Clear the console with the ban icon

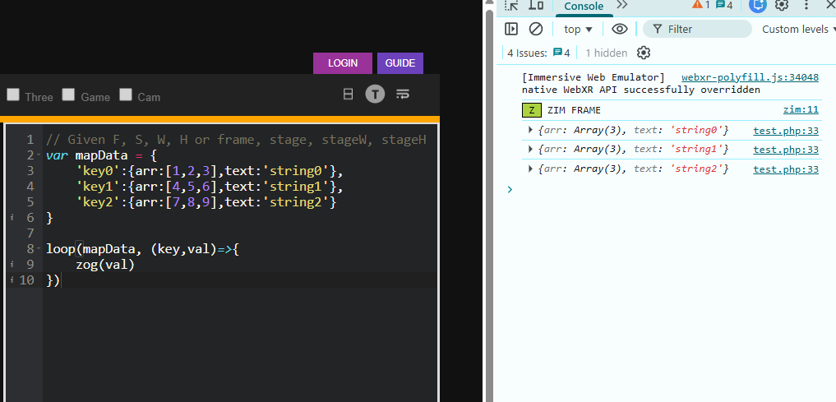[x=536, y=29]
